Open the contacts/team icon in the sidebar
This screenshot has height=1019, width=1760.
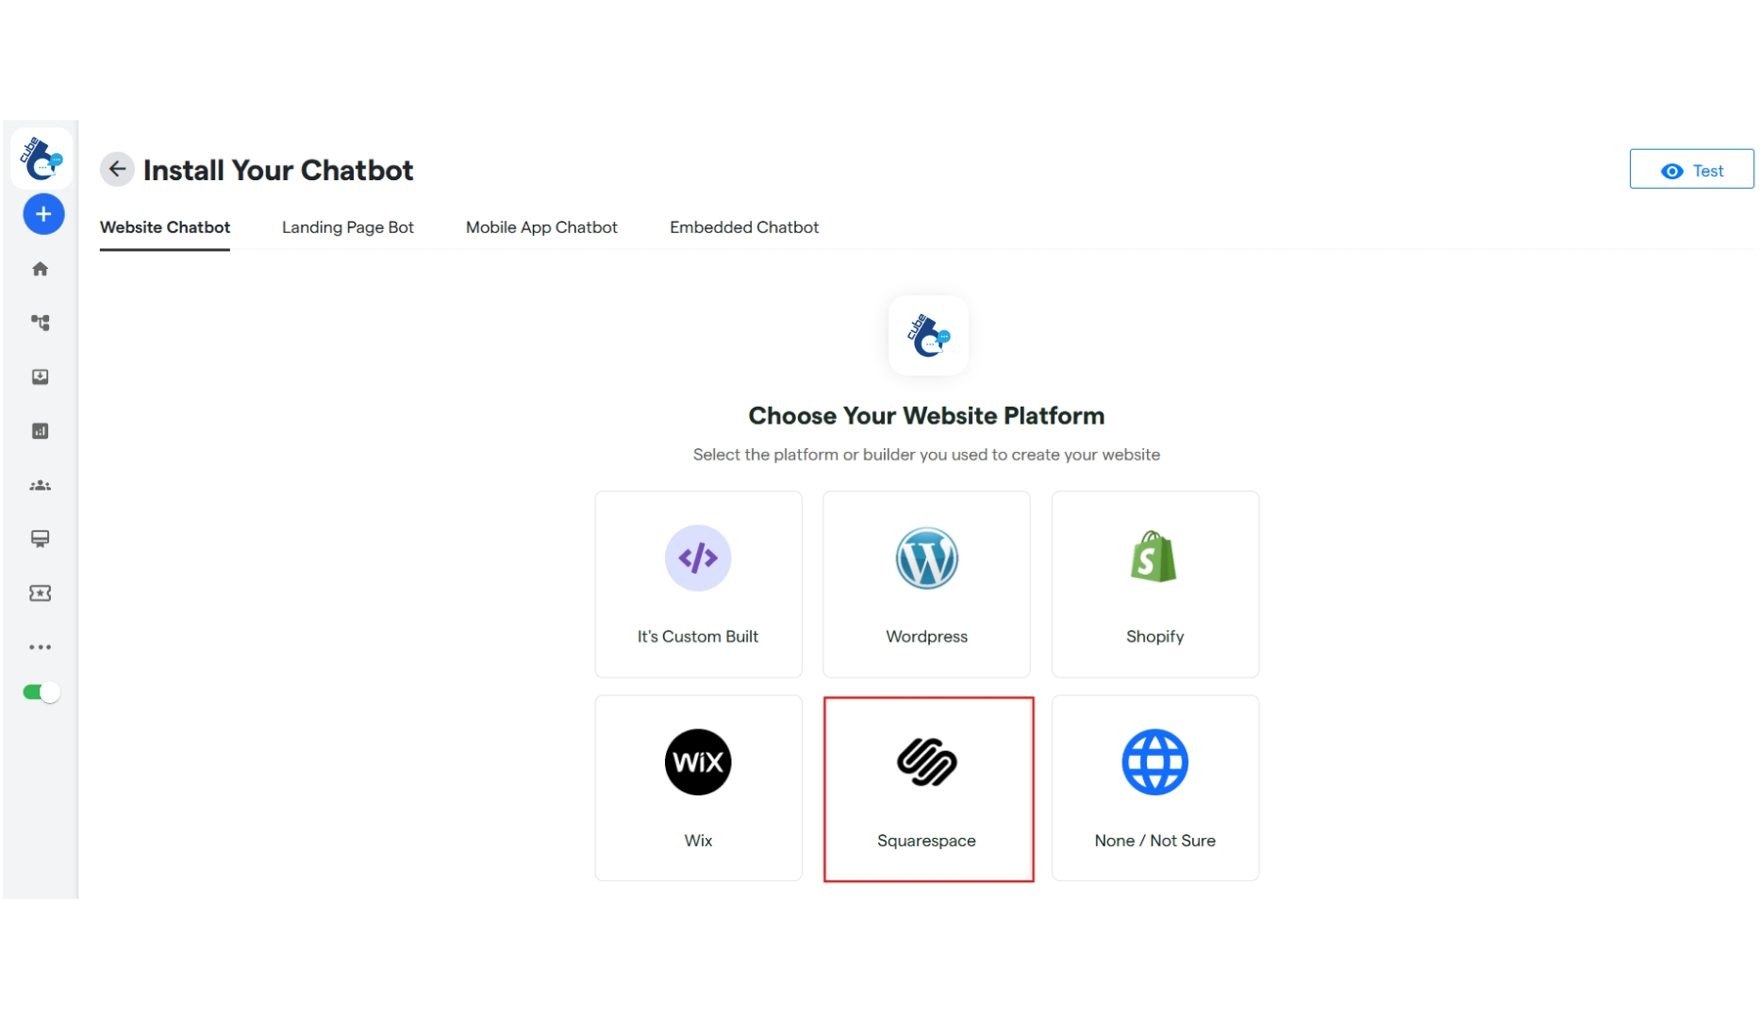click(40, 485)
